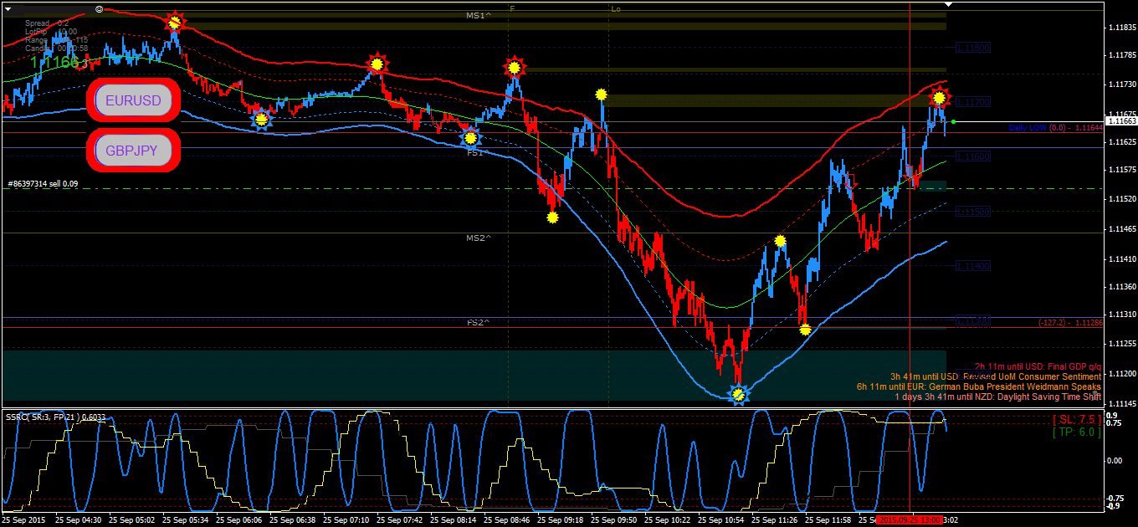Select the sell signal sun marker near 08:50
This screenshot has width=1138, height=527.
tap(515, 67)
